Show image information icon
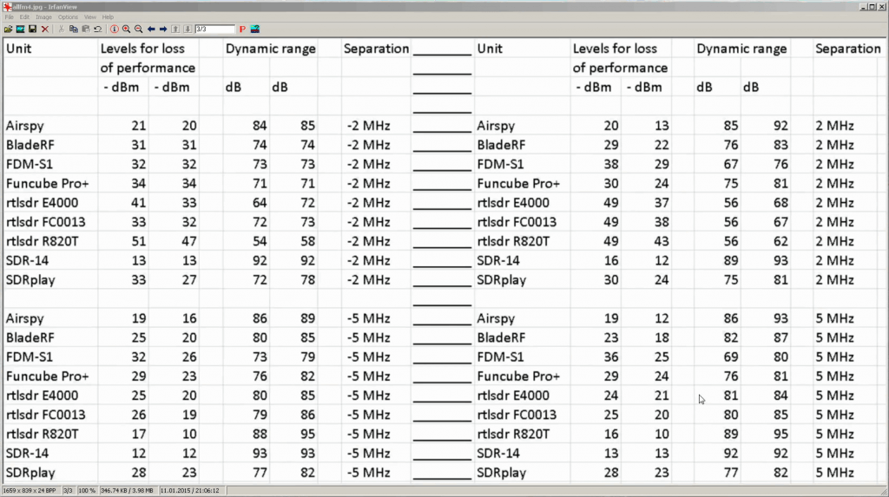Viewport: 889px width, 497px height. point(114,29)
